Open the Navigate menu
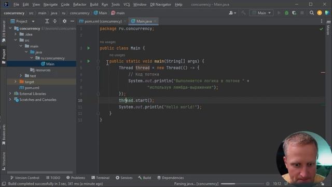This screenshot has width=332, height=187. (50, 5)
